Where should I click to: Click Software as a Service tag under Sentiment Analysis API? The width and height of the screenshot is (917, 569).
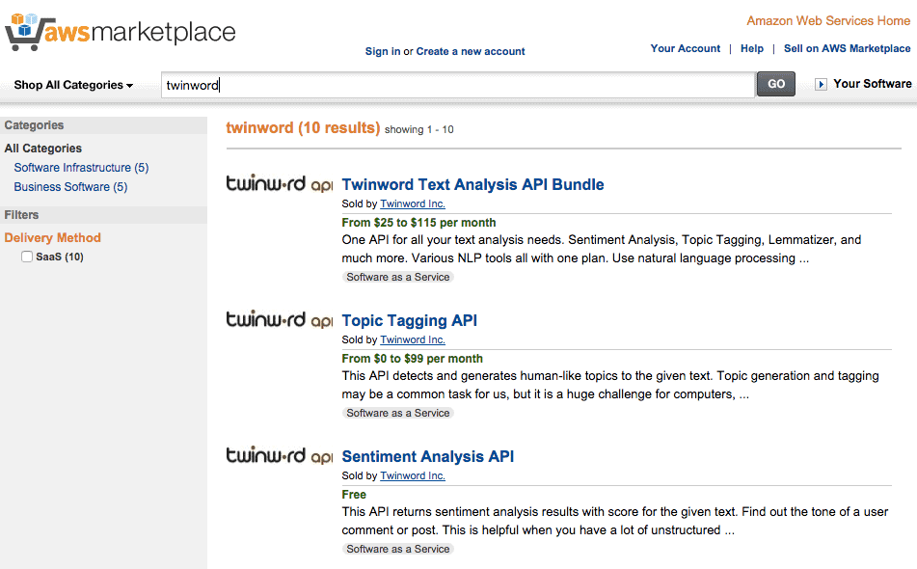pos(397,549)
